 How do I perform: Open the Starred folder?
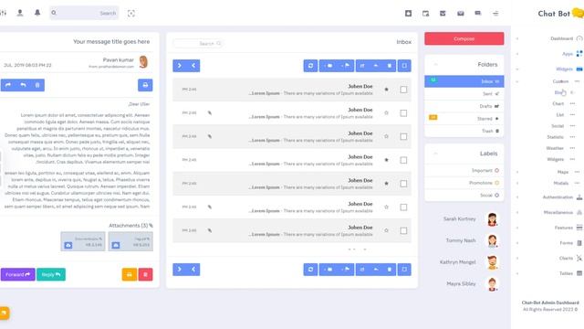464,119
